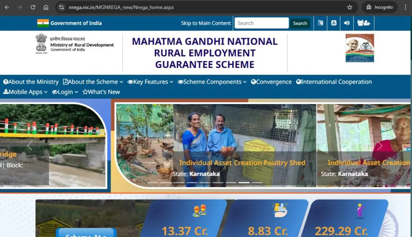Click the national emblem logo
The width and height of the screenshot is (412, 237).
41,43
